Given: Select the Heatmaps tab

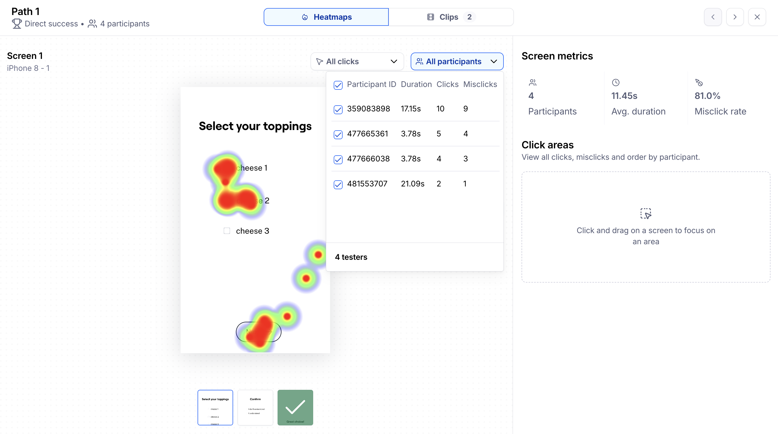Looking at the screenshot, I should click(x=326, y=17).
